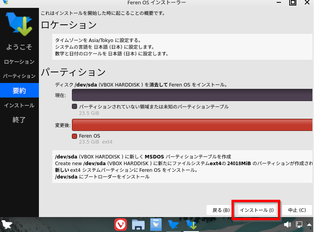The width and height of the screenshot is (314, 232).
Task: Click the ブートローダーをインストール line
Action: 102,177
